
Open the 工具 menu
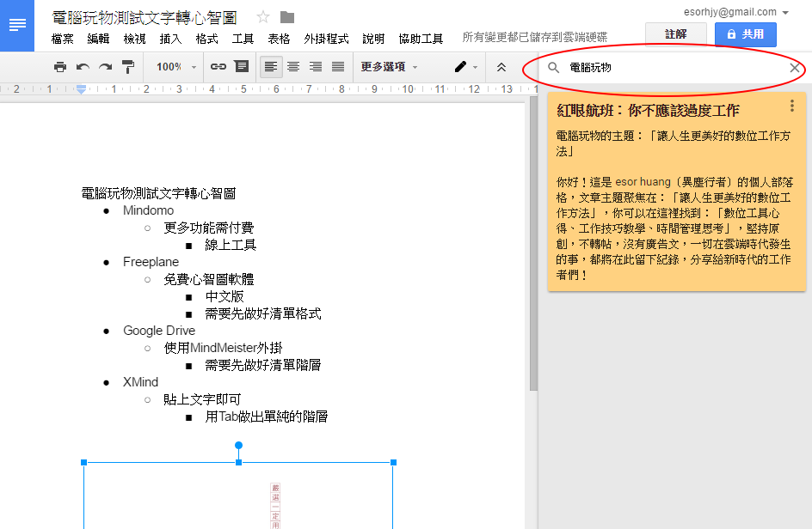point(243,39)
